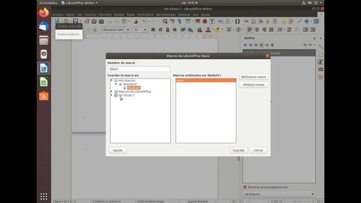The width and height of the screenshot is (361, 203).
Task: Open the Ventana menu
Action: tap(184, 15)
